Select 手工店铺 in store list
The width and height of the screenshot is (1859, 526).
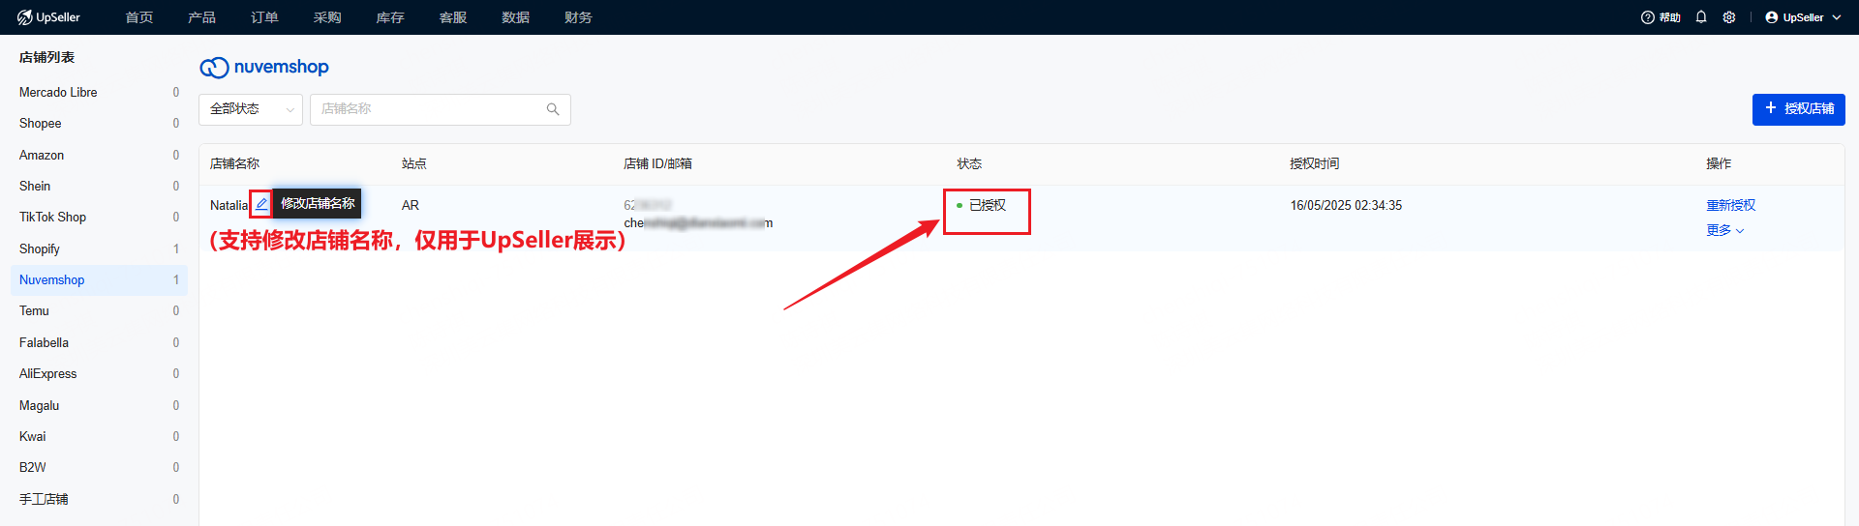(x=99, y=499)
